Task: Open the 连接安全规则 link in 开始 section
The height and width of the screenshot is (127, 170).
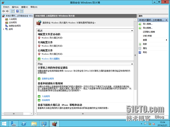Action: pos(48,79)
